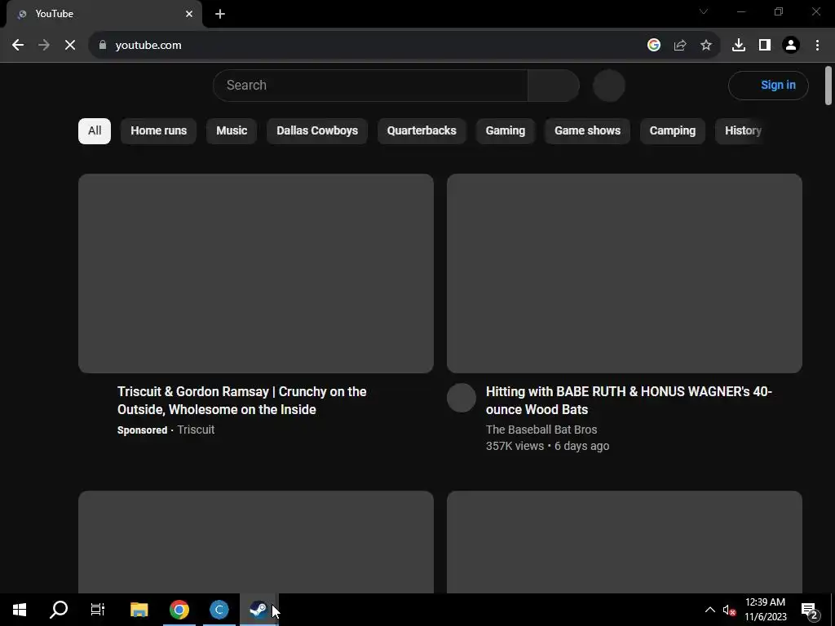Toggle Chrome side panel
The height and width of the screenshot is (626, 835).
coord(765,46)
